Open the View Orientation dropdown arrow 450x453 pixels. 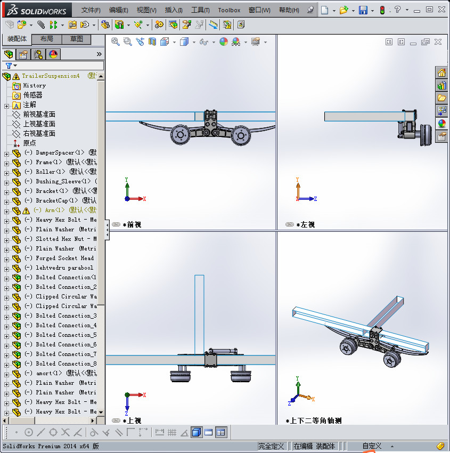pyautogui.click(x=174, y=42)
